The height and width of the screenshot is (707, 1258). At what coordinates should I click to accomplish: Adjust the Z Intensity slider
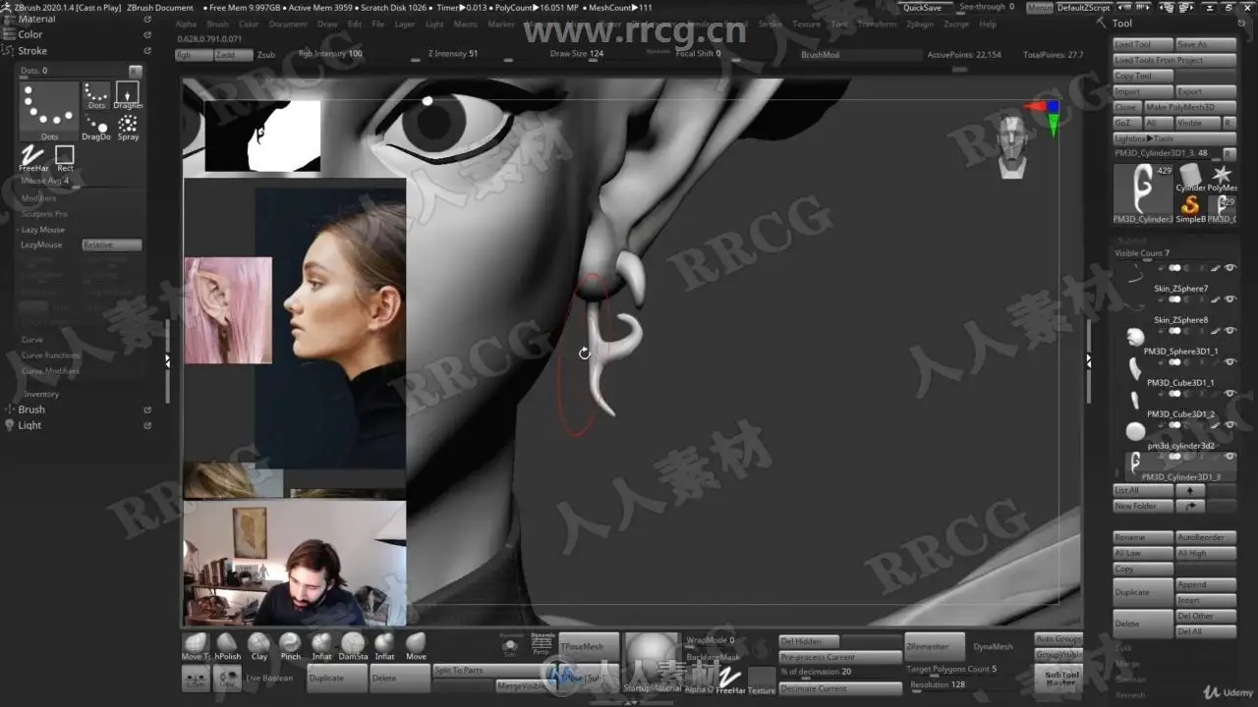point(467,54)
